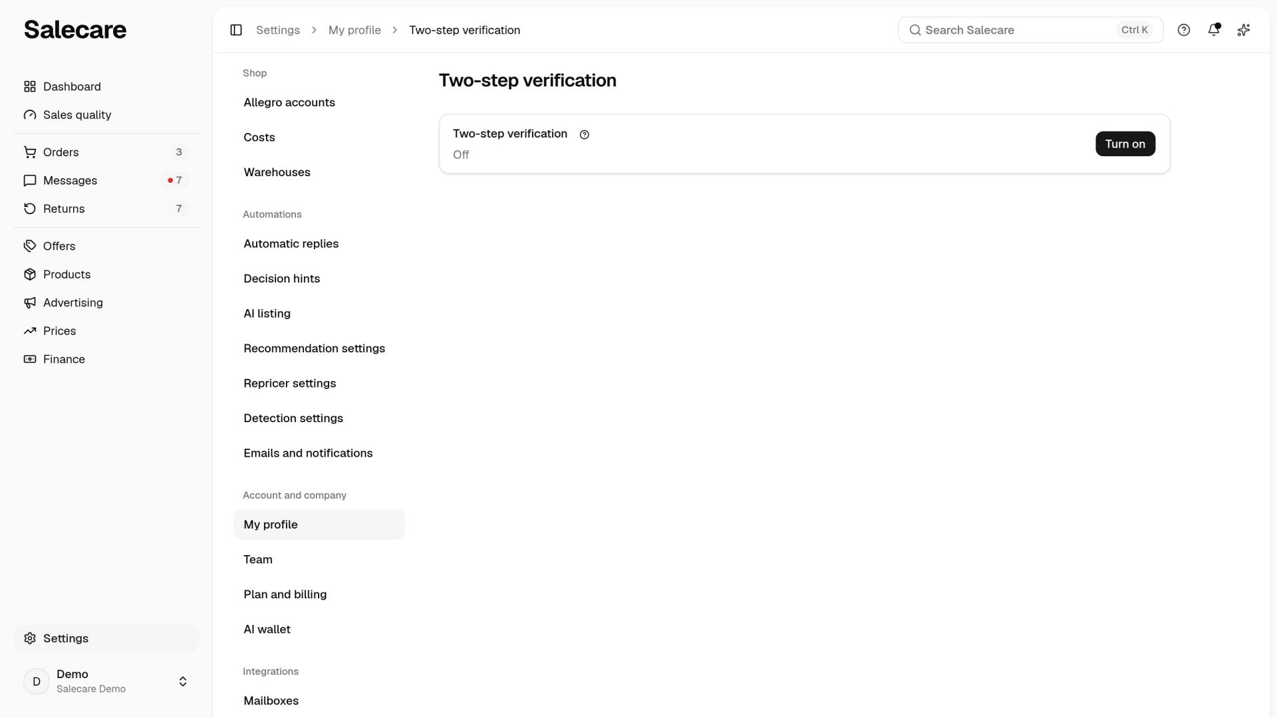1277x718 pixels.
Task: Open Plan and billing settings
Action: click(x=319, y=594)
